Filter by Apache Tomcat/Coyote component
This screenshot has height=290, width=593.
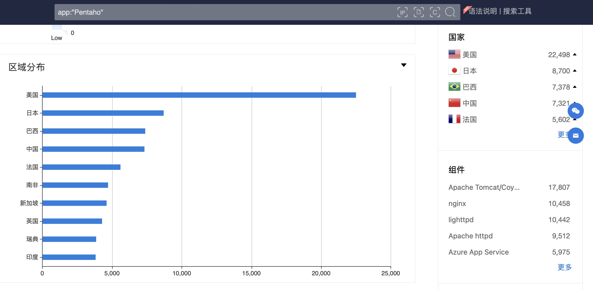484,187
